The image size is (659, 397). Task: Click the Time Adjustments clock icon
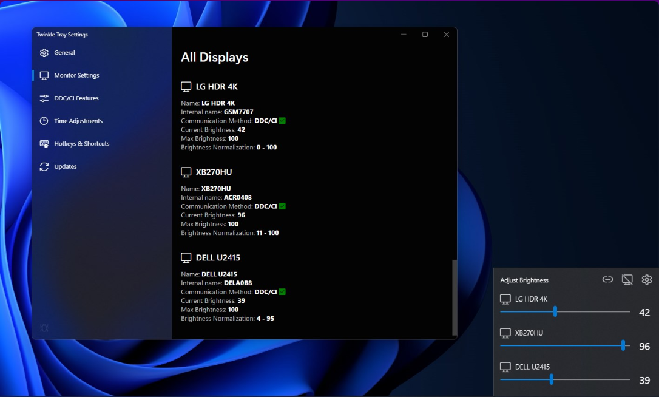tap(44, 121)
